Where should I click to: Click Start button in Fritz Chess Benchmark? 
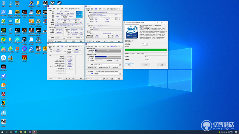[129, 65]
